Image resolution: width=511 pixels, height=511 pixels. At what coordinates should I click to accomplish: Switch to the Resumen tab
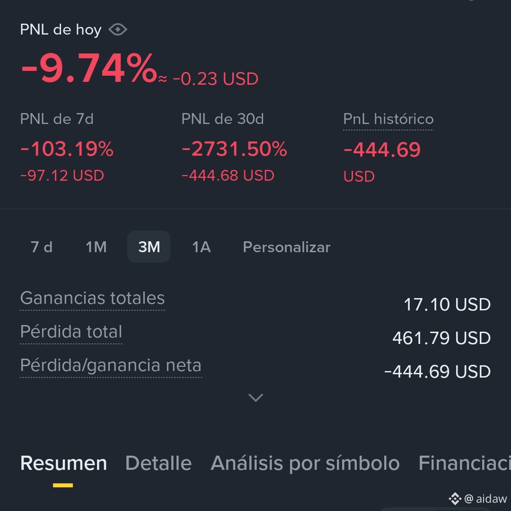(x=63, y=463)
